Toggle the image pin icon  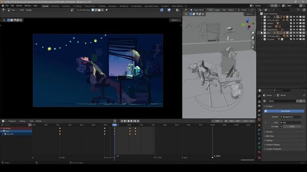point(106,10)
